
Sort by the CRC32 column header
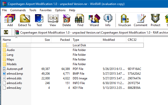coord(135,40)
